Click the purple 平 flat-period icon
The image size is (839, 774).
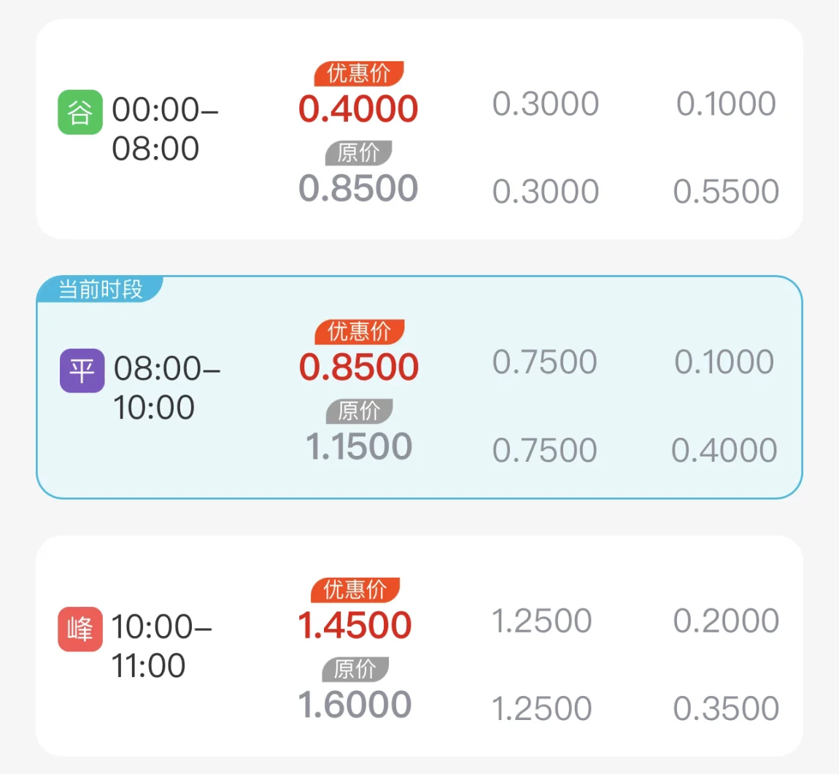[82, 370]
